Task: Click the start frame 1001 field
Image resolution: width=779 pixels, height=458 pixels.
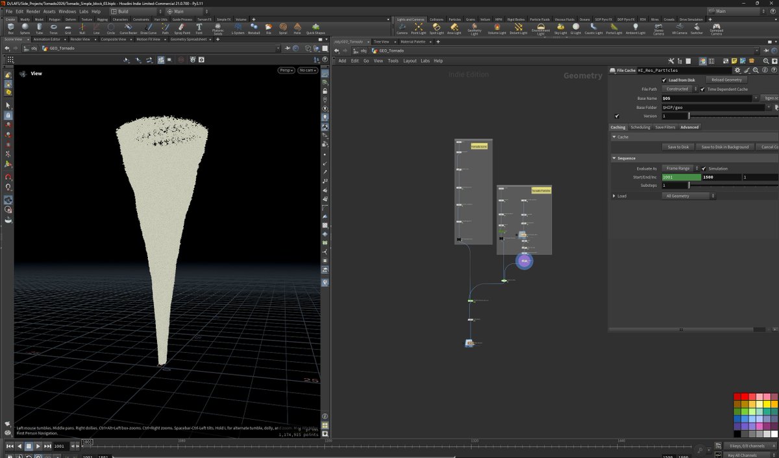Action: tap(681, 177)
